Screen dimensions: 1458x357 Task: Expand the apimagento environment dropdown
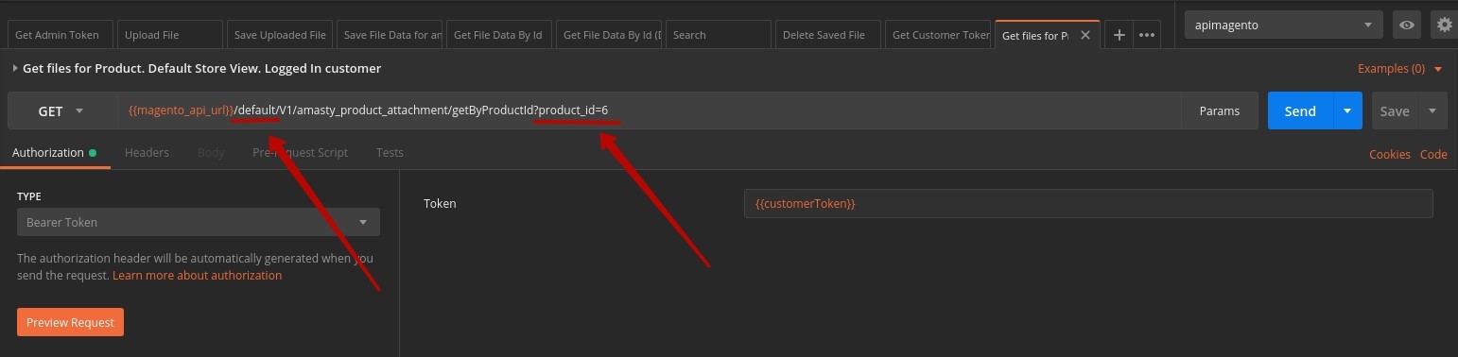[1283, 25]
